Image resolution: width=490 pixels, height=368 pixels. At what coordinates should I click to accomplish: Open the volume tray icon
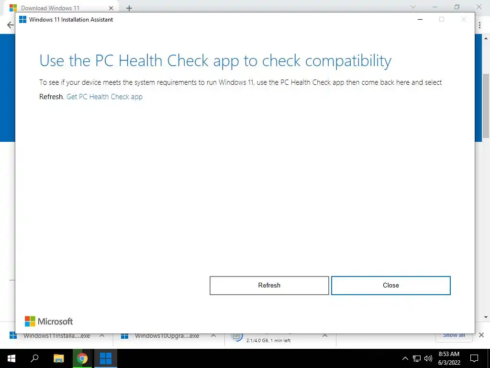pos(428,358)
